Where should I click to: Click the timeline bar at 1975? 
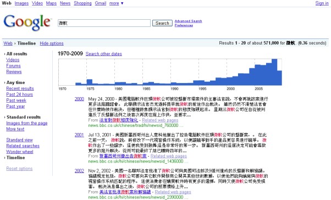point(90,82)
